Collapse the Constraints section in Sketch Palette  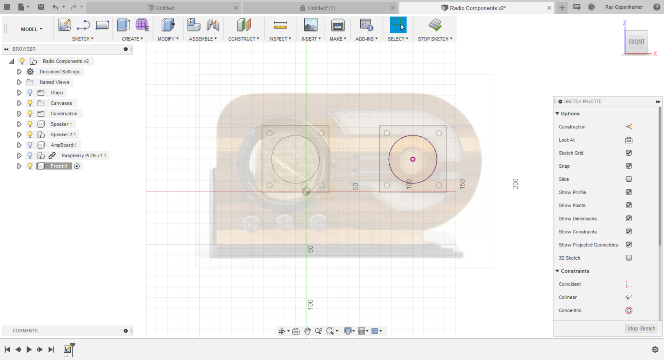coord(557,271)
